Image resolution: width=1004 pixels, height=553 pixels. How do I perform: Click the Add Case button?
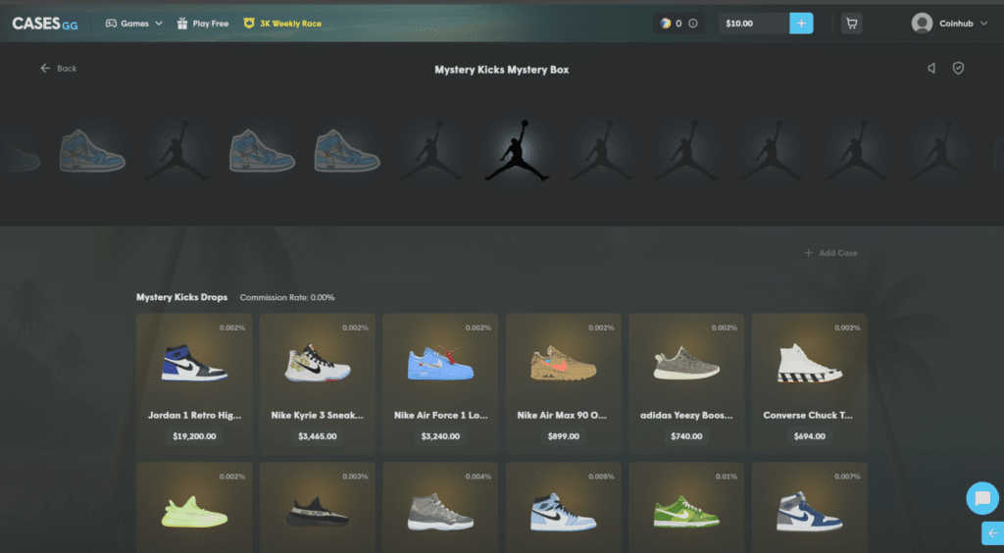pos(830,253)
